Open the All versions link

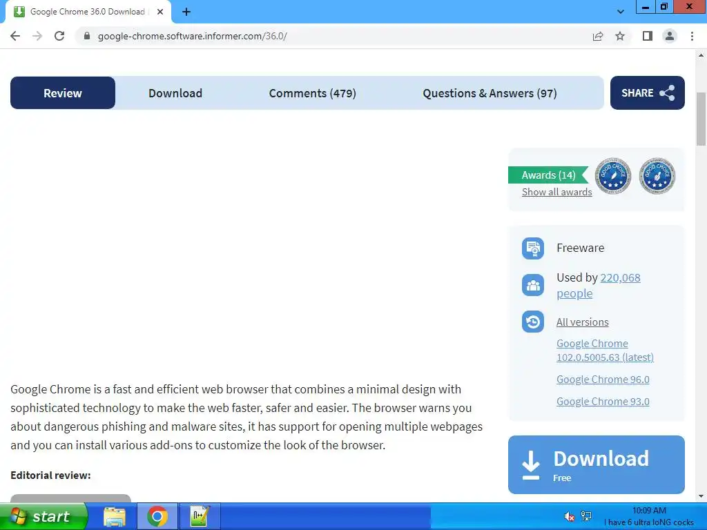[x=582, y=322]
